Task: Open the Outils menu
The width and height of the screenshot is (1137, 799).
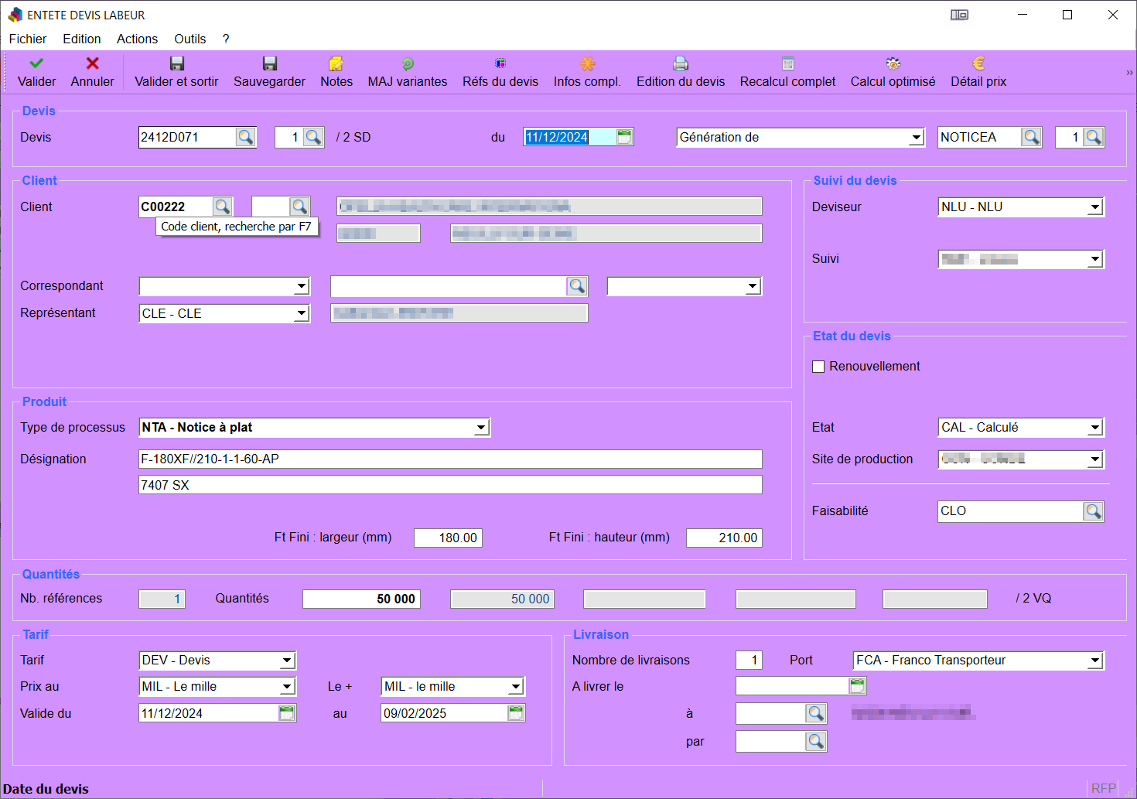Action: 189,39
